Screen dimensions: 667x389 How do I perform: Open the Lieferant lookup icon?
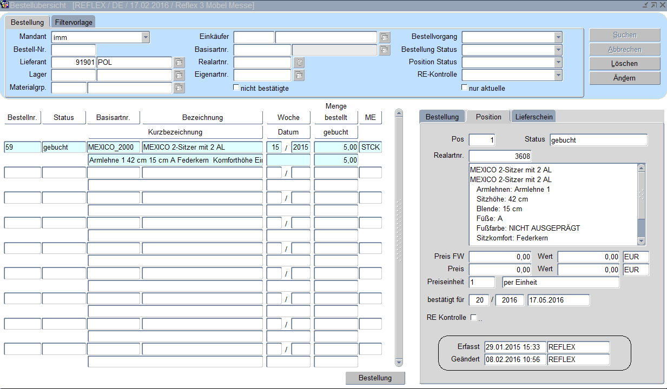click(179, 63)
